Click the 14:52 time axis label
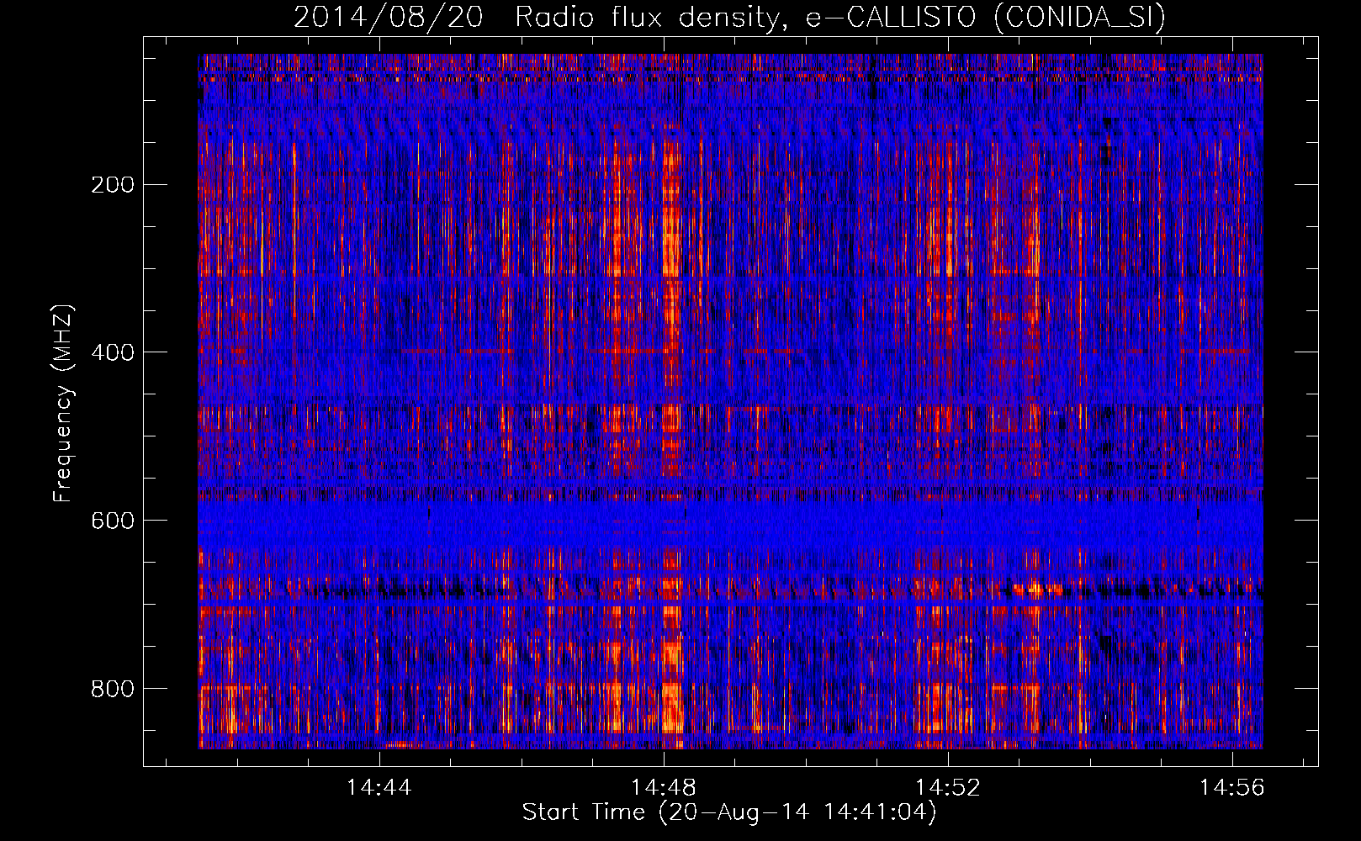Viewport: 1361px width, 841px height. tap(948, 788)
